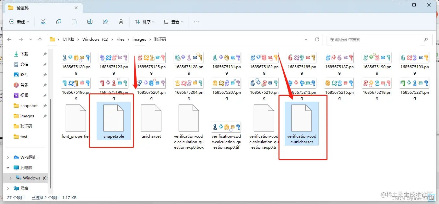
Task: Select image 1685675218.png
Action: [377, 89]
